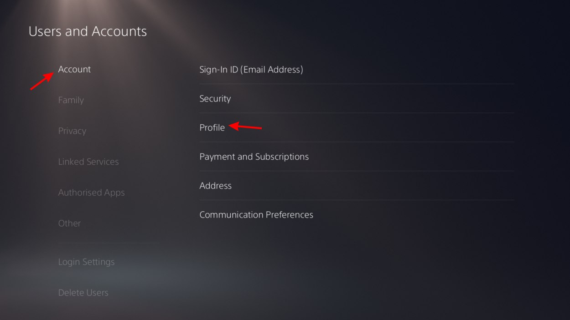Open Communication Preferences
Screen dimensions: 570x320
click(256, 215)
